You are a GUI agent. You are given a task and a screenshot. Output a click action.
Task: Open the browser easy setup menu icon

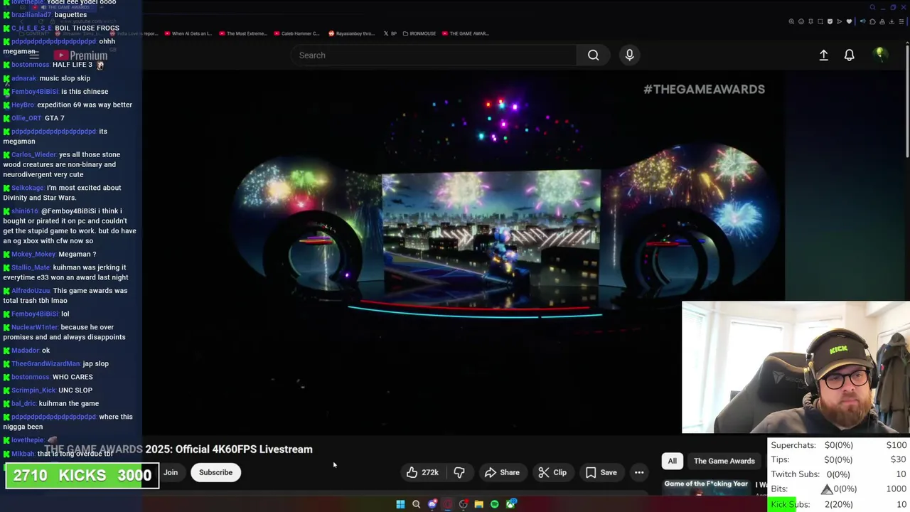pyautogui.click(x=901, y=21)
